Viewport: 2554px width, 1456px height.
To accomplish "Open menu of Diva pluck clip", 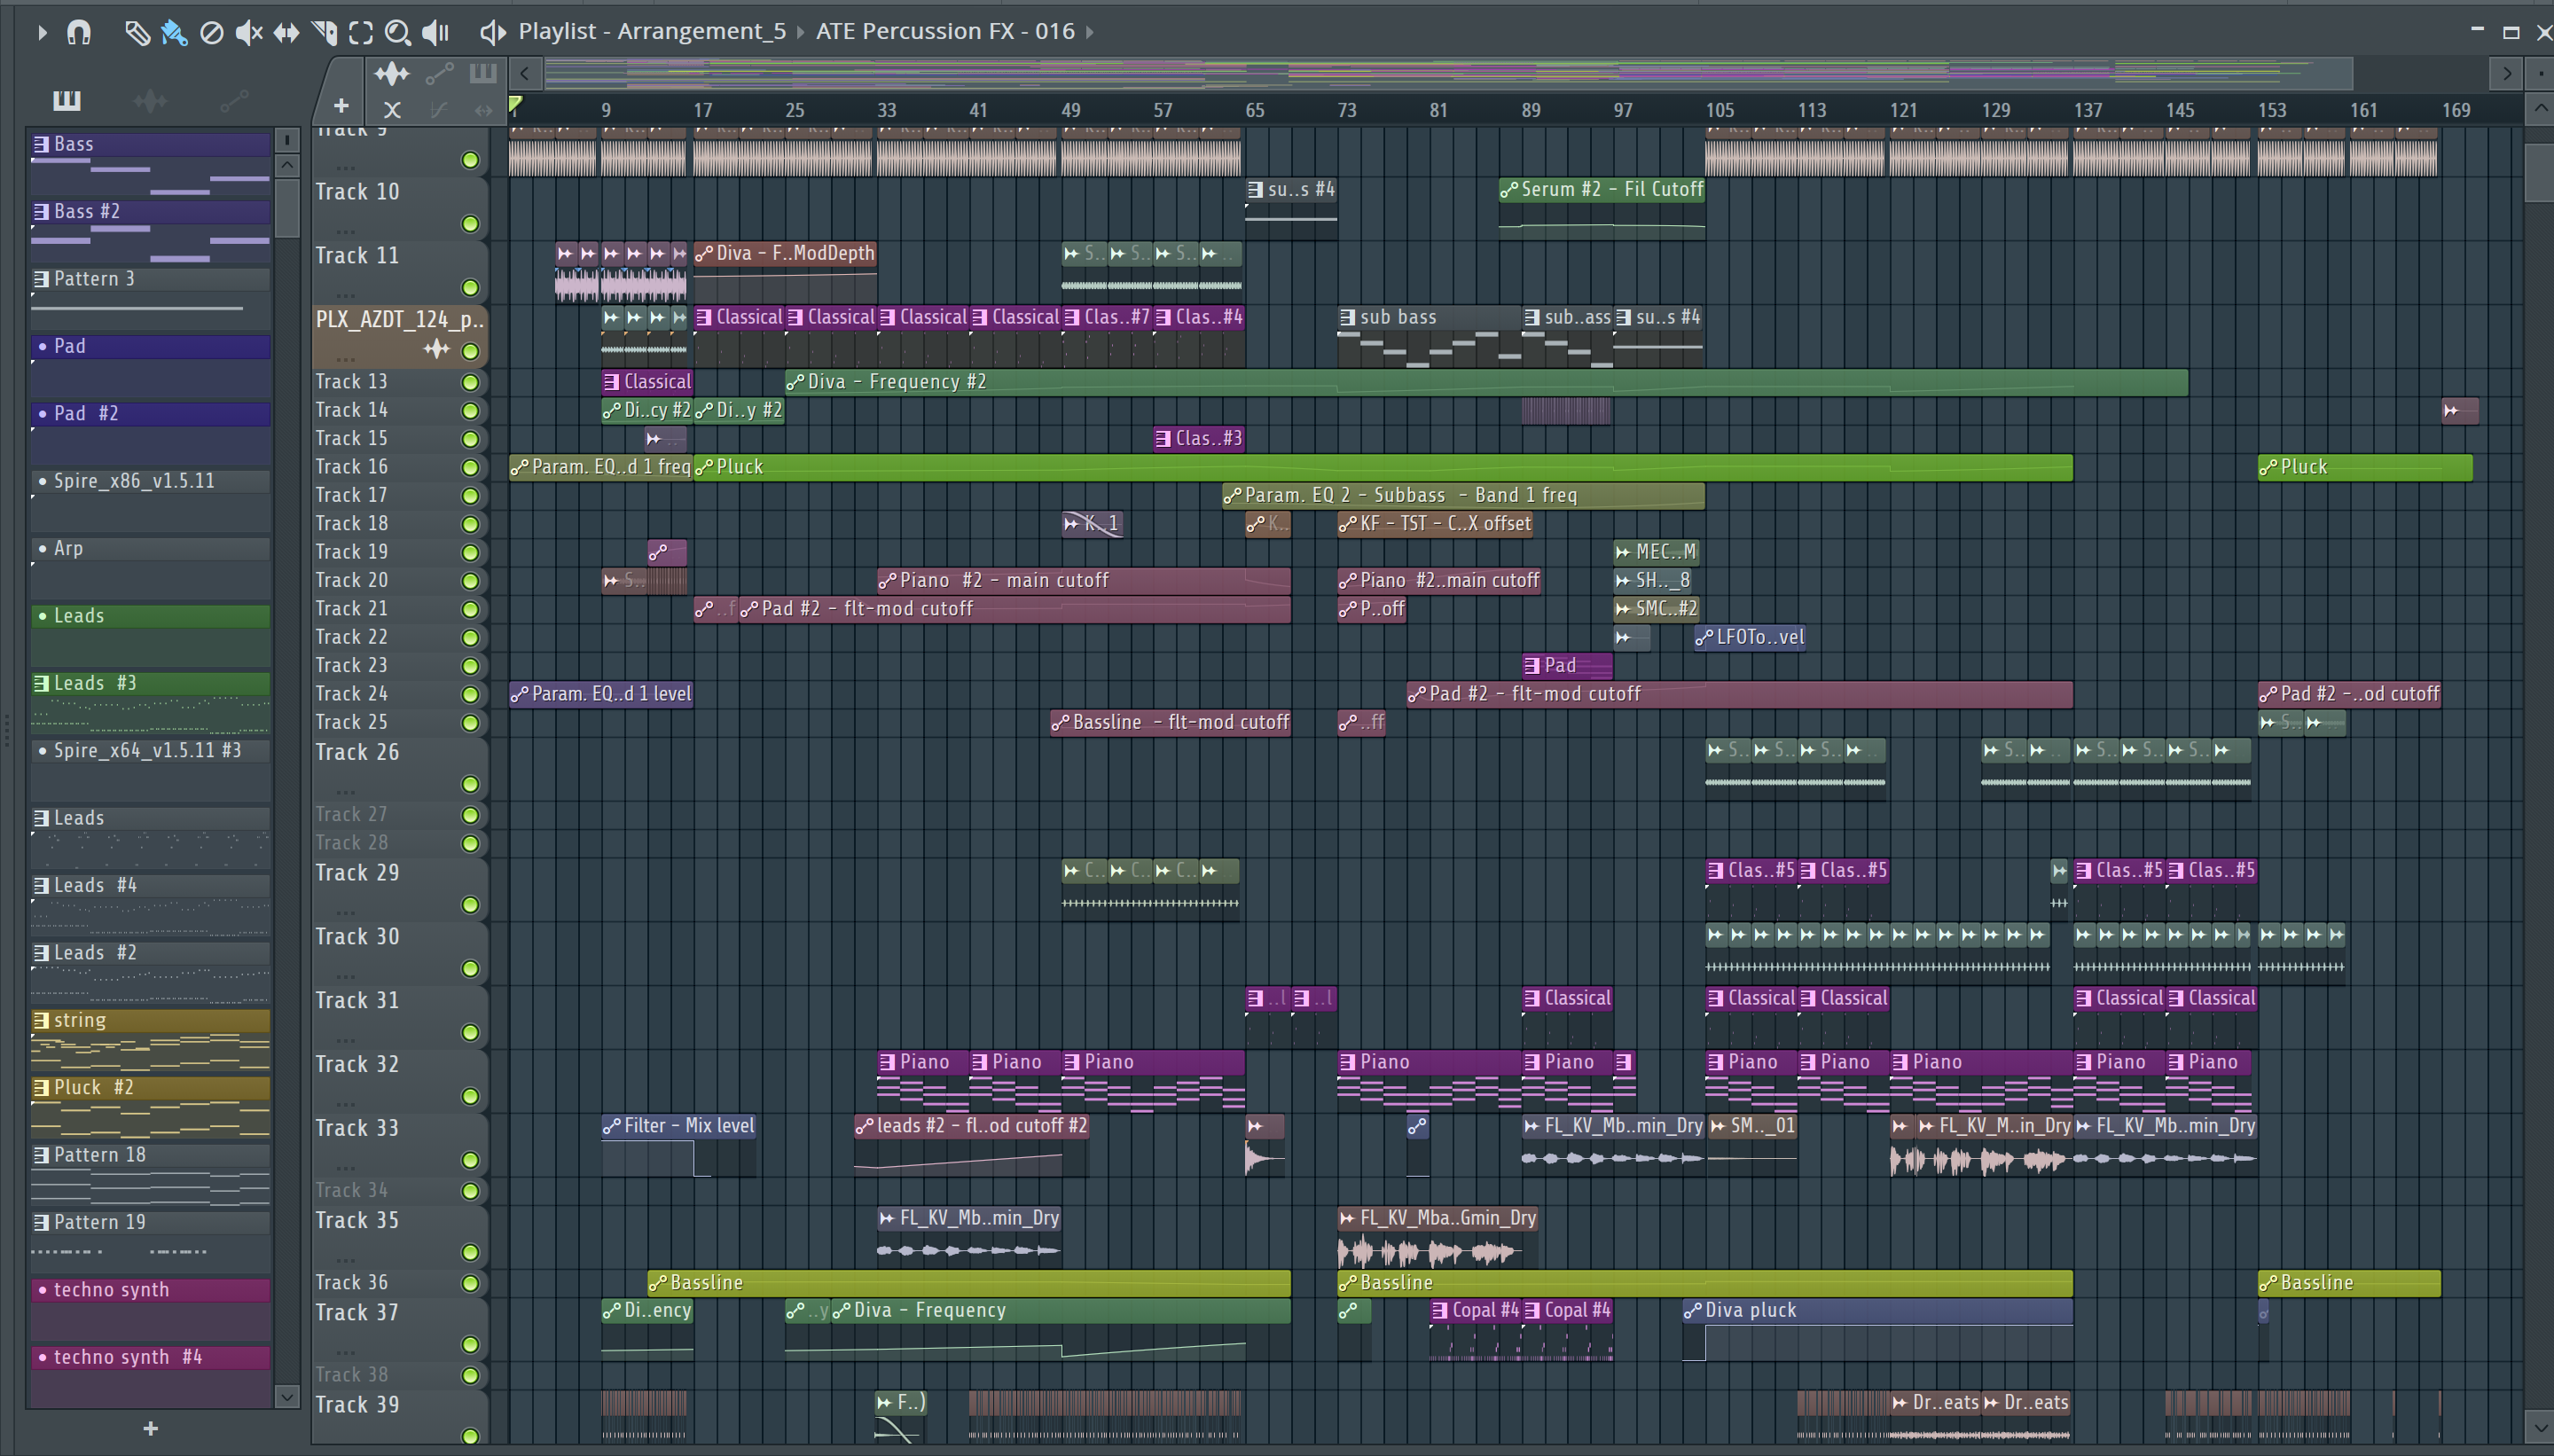I will pos(1692,1311).
